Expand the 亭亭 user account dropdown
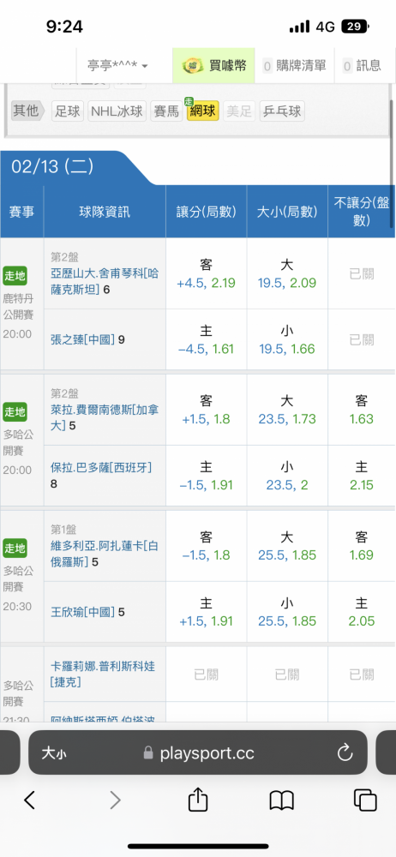 (117, 66)
